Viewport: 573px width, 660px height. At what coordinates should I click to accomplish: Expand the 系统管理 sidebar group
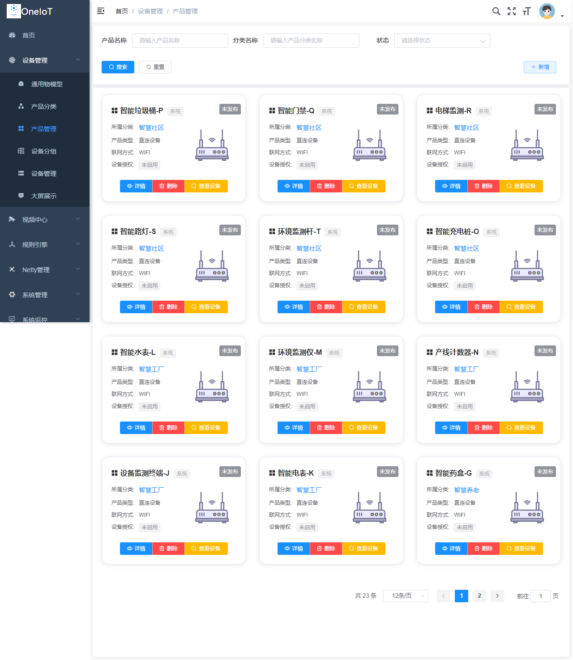45,295
